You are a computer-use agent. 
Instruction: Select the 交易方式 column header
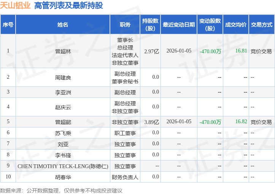pyautogui.click(x=262, y=25)
